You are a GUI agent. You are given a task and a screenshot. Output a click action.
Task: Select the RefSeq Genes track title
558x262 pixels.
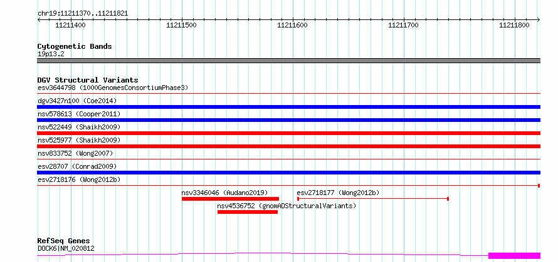click(64, 241)
